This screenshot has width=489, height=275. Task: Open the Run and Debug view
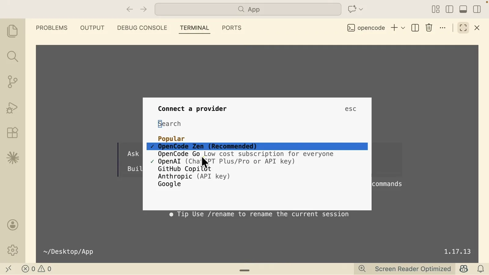tap(13, 108)
